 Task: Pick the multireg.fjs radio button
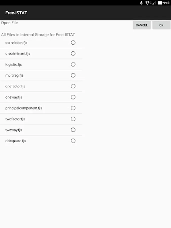(x=73, y=75)
